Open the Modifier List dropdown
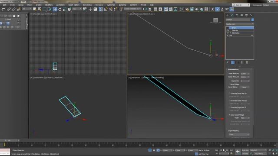278x156 pixels. (239, 24)
